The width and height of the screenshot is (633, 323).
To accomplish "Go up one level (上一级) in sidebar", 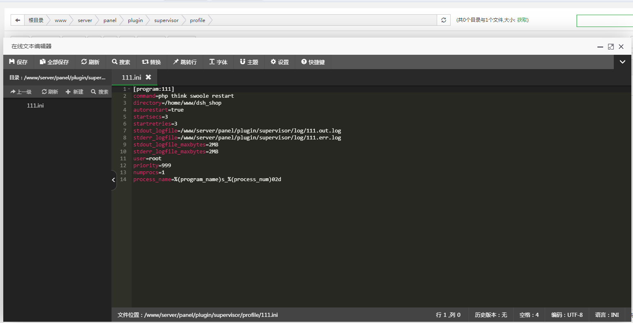I will 21,92.
